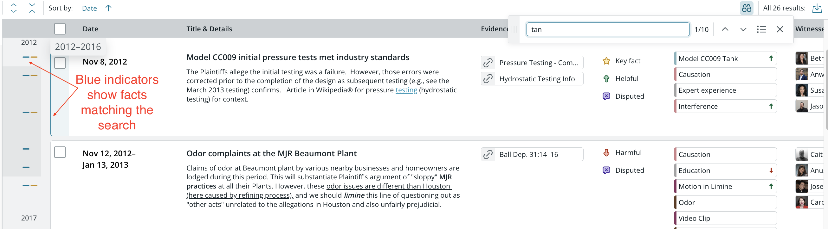The width and height of the screenshot is (828, 229).
Task: Go to previous search match
Action: [x=725, y=29]
